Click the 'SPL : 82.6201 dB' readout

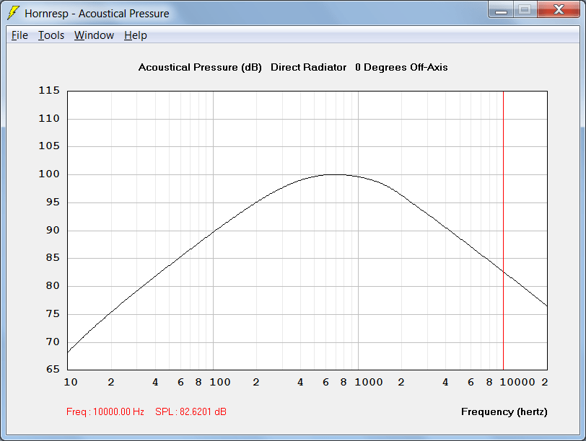point(191,411)
